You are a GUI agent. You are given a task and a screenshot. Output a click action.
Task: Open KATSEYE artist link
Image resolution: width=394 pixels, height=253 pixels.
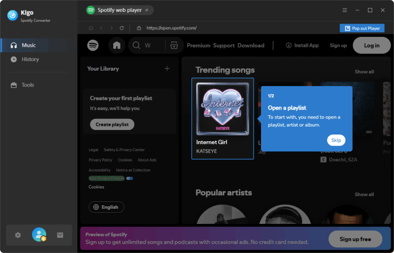click(206, 151)
